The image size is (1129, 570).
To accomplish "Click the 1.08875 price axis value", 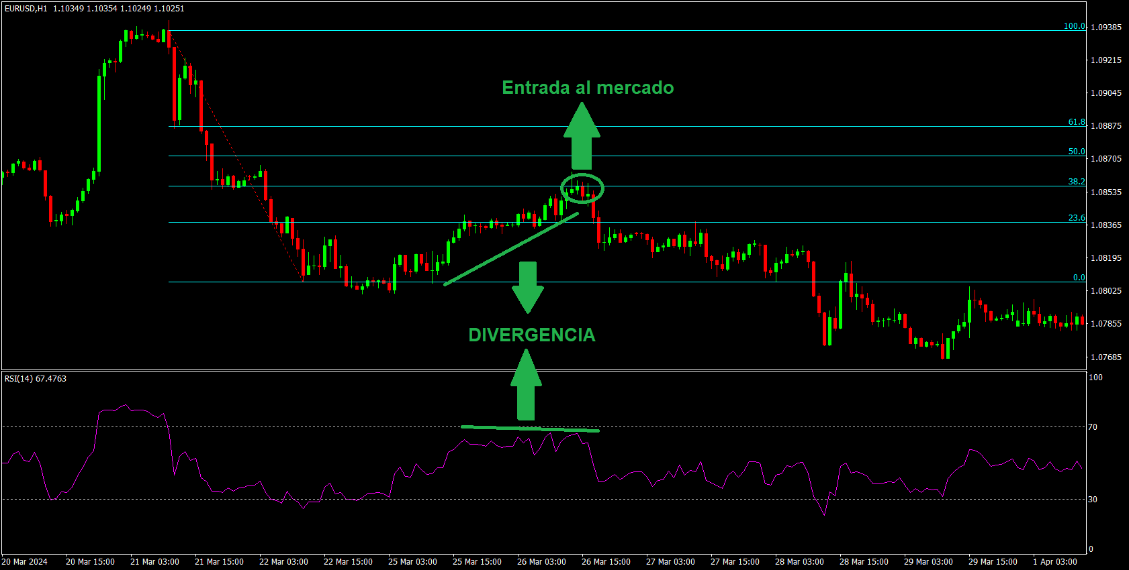I will [x=1106, y=126].
